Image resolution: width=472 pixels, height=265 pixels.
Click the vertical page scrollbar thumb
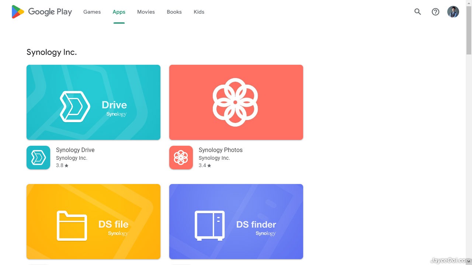tap(469, 30)
